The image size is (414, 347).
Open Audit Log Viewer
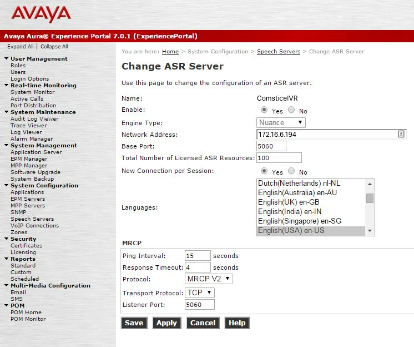[x=34, y=119]
